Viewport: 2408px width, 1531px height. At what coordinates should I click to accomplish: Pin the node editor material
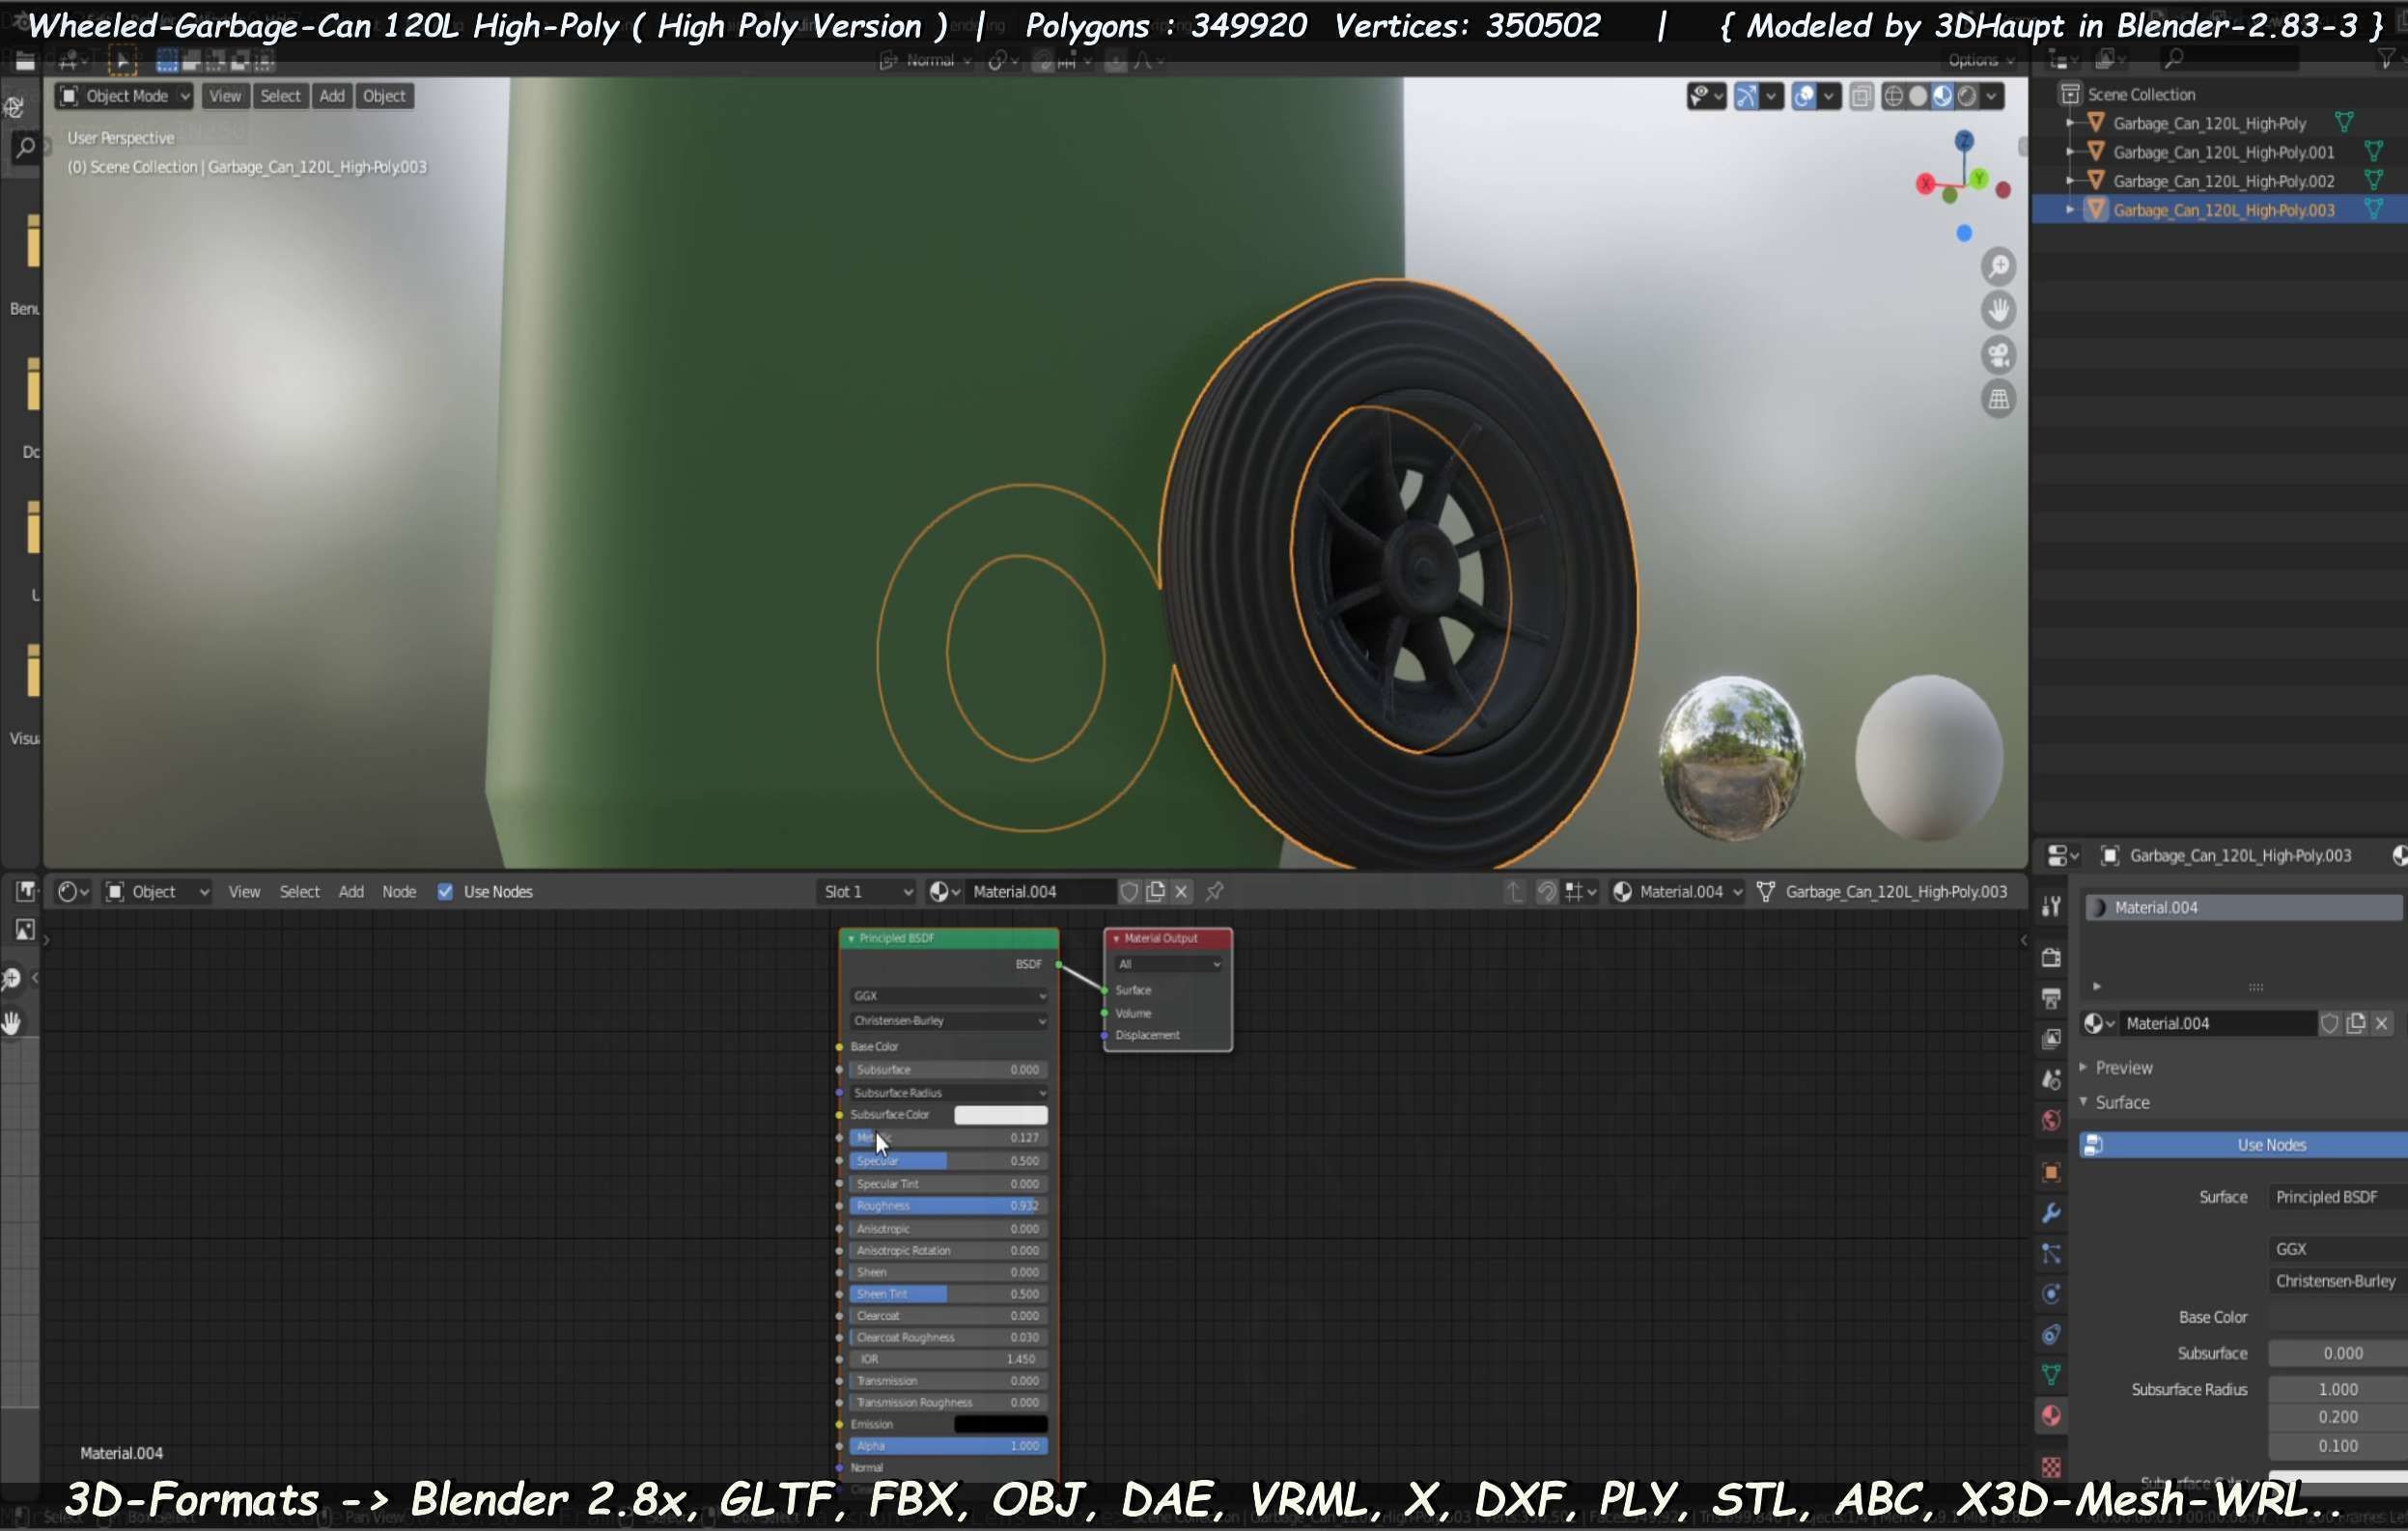pyautogui.click(x=1214, y=891)
